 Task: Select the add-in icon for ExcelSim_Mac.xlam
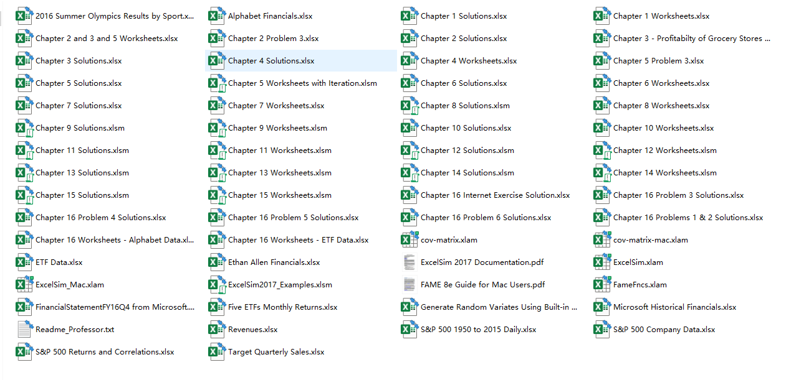pyautogui.click(x=24, y=285)
